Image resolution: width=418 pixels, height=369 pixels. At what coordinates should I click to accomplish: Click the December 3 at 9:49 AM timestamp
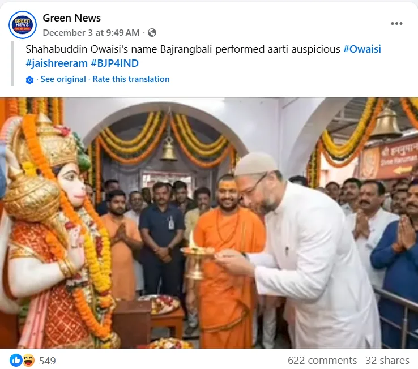pyautogui.click(x=91, y=32)
